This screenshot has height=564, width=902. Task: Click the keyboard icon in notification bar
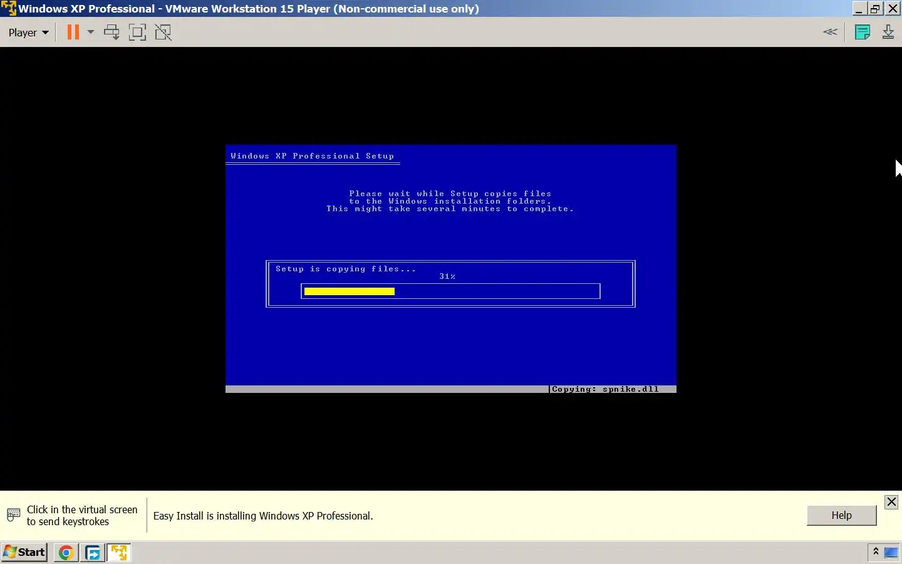coord(13,515)
